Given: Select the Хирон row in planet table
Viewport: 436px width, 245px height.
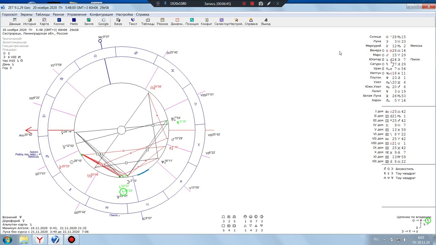Looking at the screenshot, I should [x=389, y=100].
